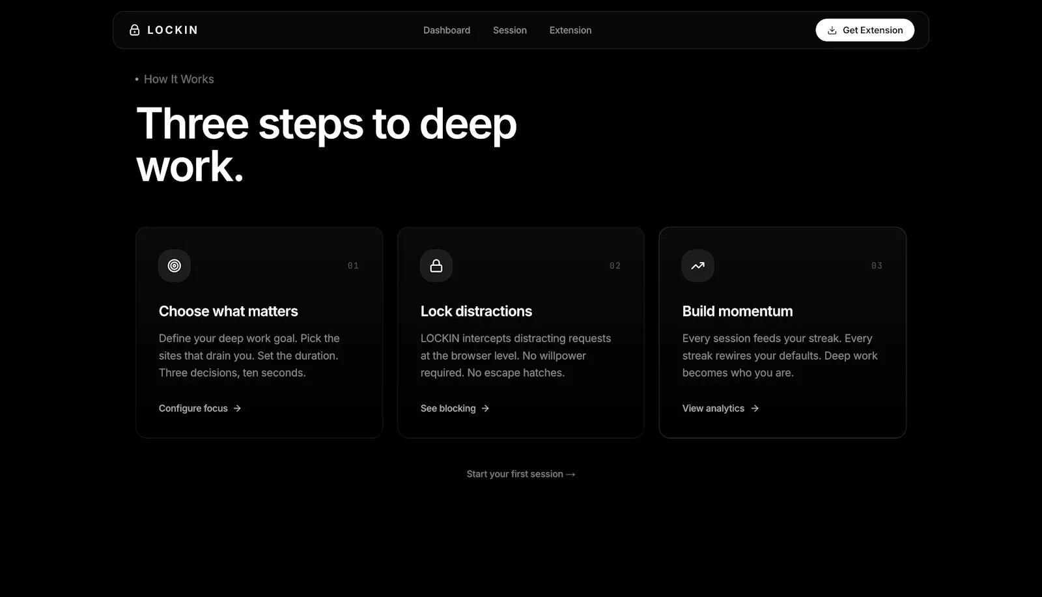Open the Extension nav item
The width and height of the screenshot is (1042, 597).
pos(570,30)
